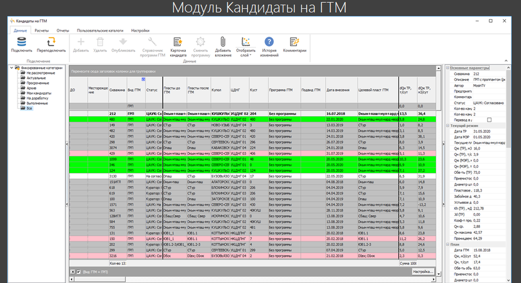Collapse Фиксированные категории tree node
Viewport: 521px width, 283px height.
point(12,68)
